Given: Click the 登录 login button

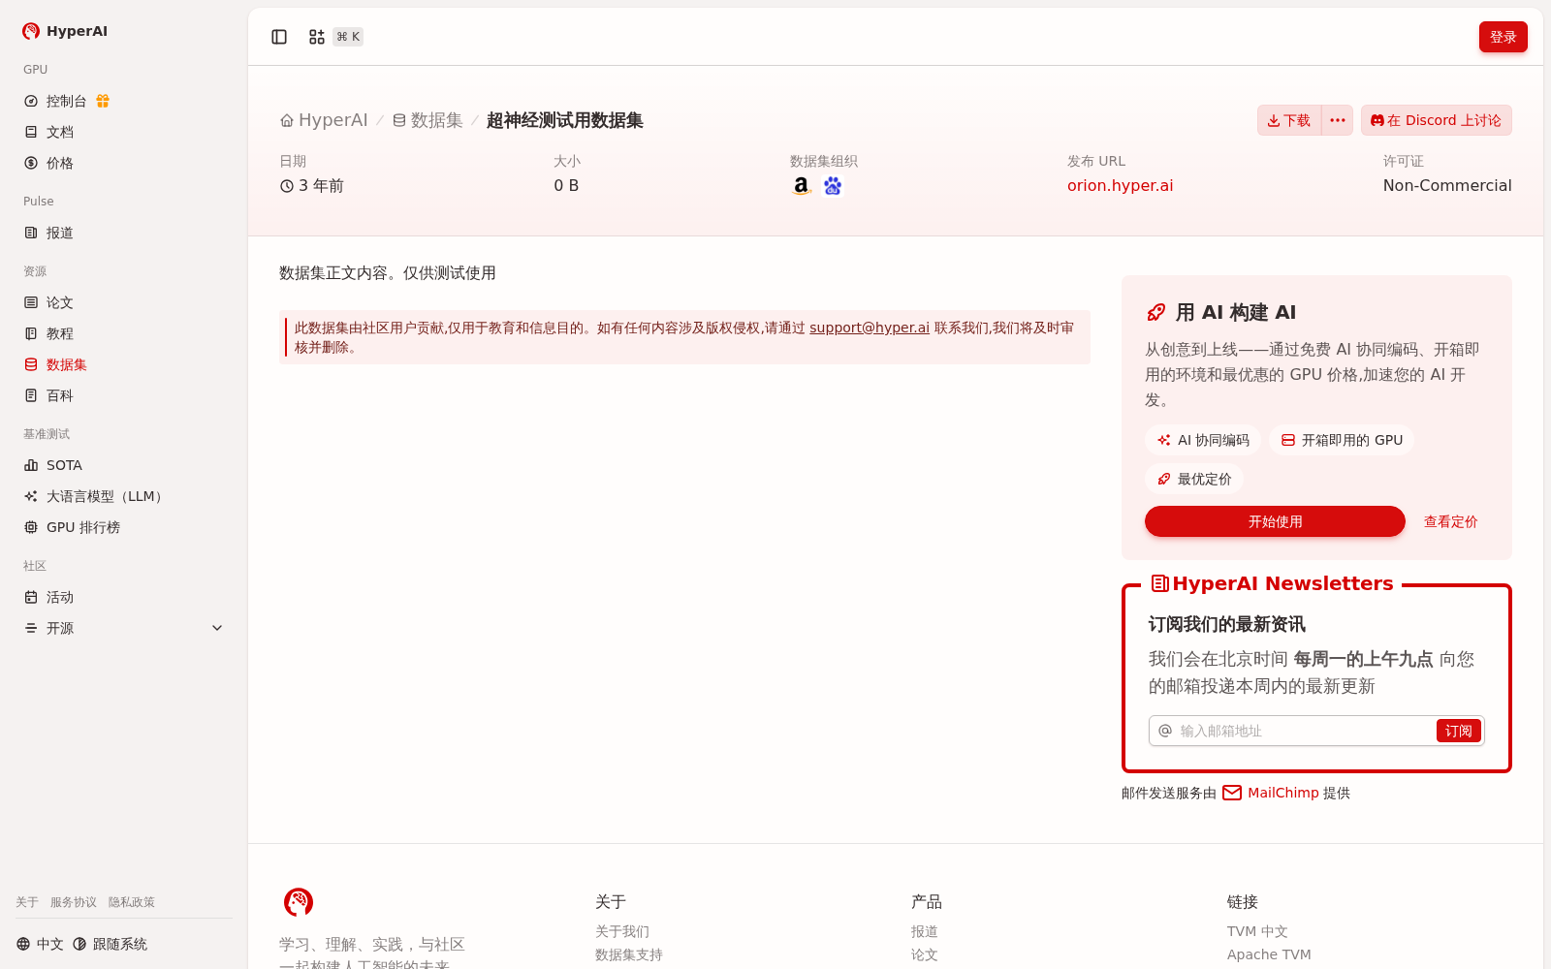Looking at the screenshot, I should (1503, 37).
